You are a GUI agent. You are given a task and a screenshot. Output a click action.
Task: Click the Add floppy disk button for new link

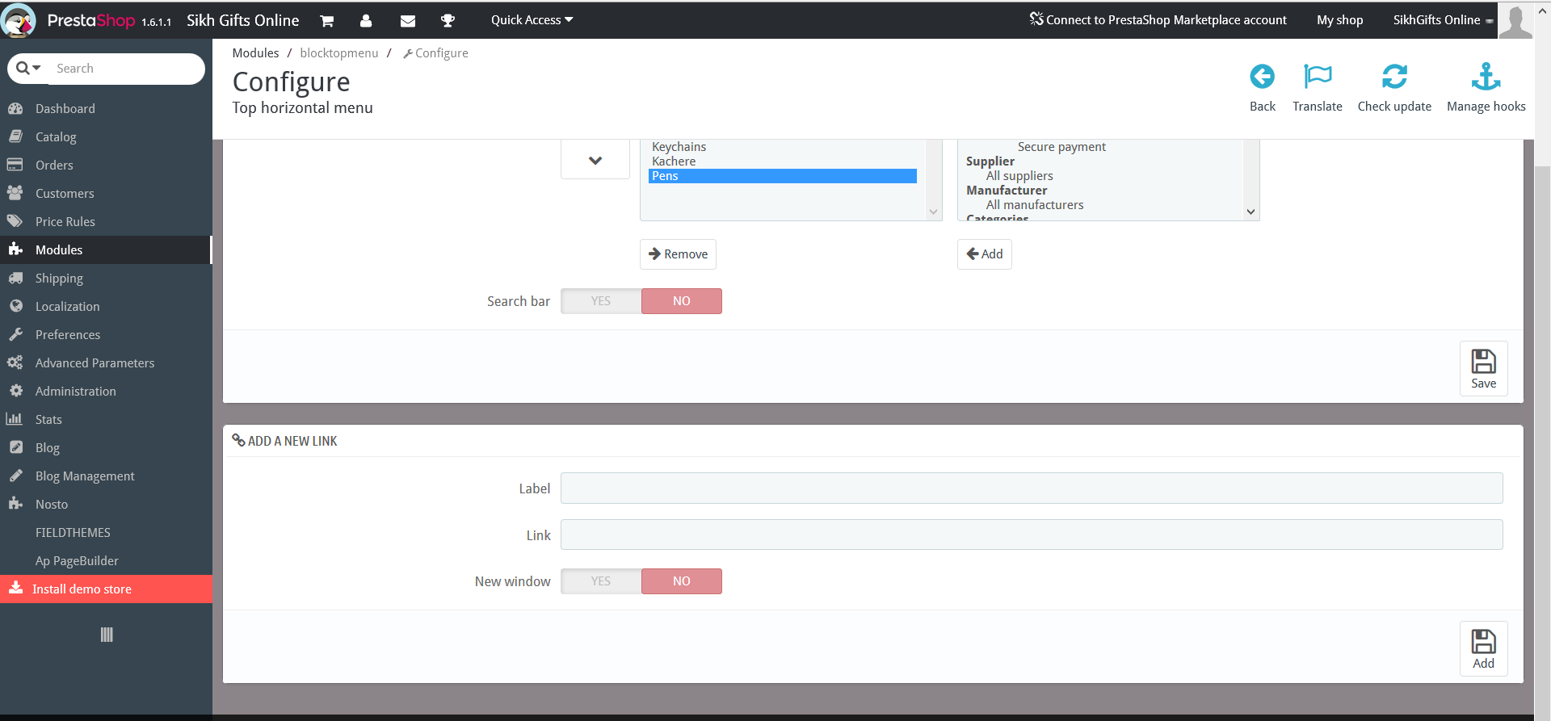click(1483, 649)
